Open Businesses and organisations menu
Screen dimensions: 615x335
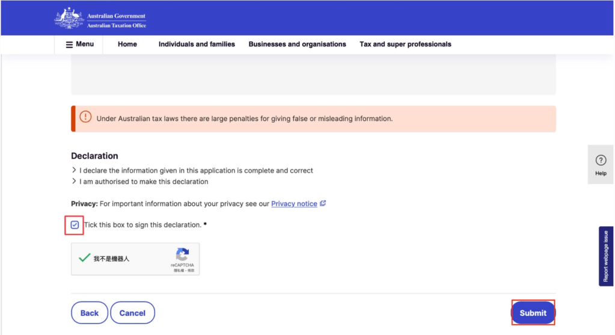(x=297, y=45)
